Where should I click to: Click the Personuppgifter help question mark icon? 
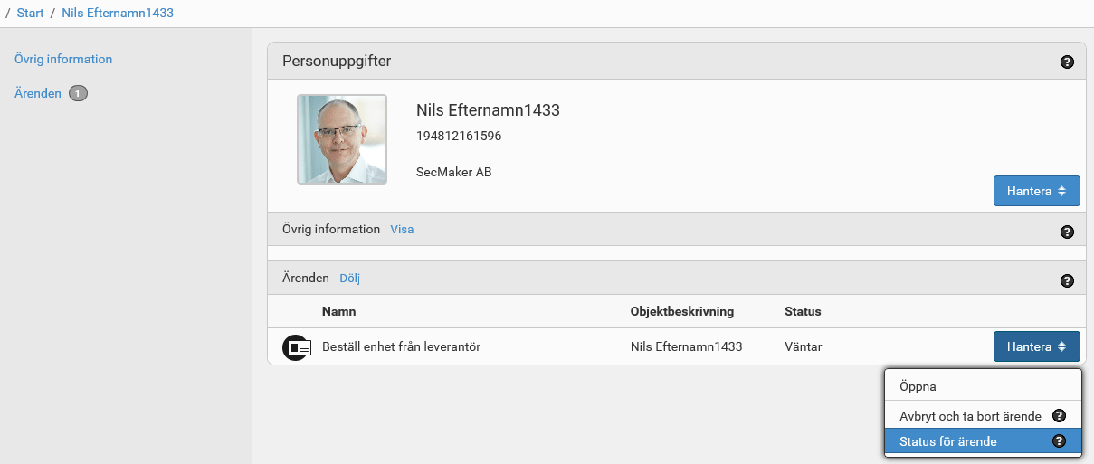(x=1067, y=62)
